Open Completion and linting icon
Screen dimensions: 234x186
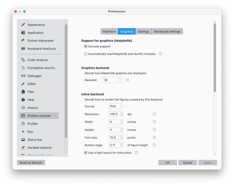pos(23,68)
